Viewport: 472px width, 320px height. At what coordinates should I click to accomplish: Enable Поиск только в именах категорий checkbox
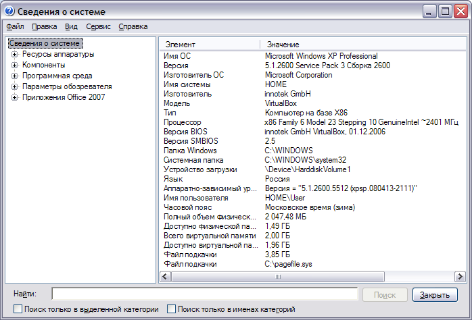point(171,309)
